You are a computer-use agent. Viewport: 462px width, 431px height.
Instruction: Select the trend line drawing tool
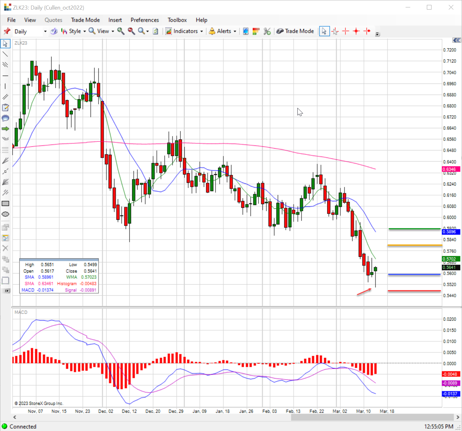coord(5,54)
